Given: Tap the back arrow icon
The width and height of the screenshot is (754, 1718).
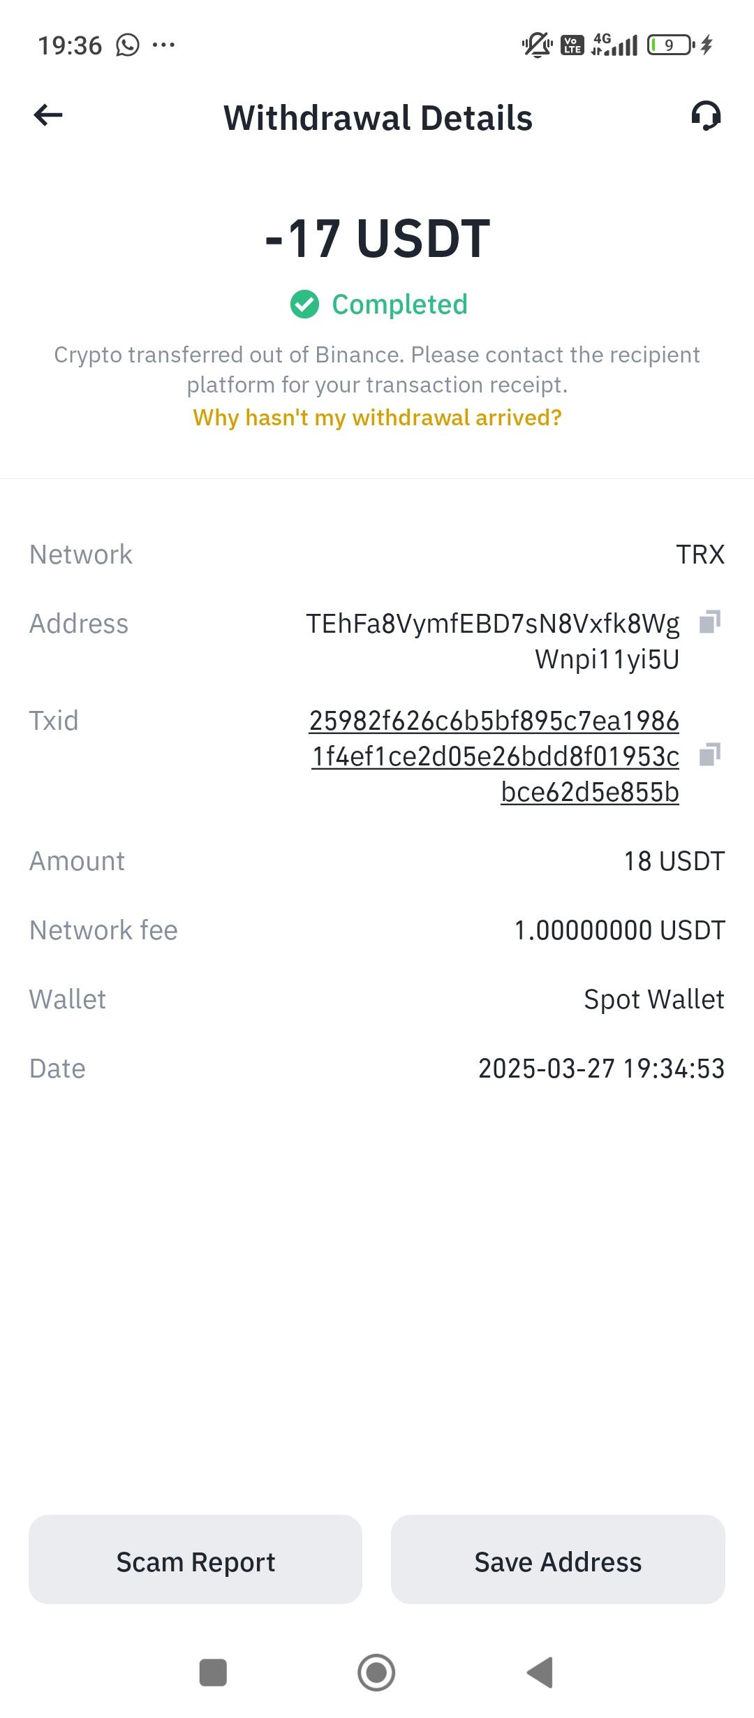Looking at the screenshot, I should pos(48,116).
